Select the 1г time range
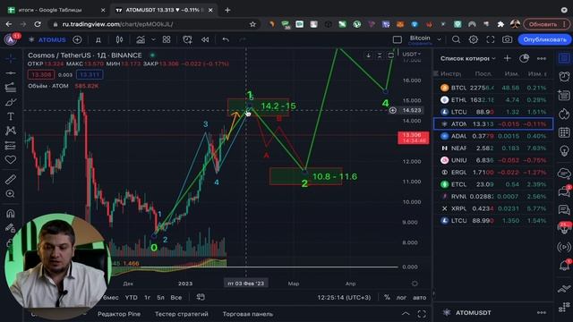The width and height of the screenshot is (573, 322). pyautogui.click(x=147, y=298)
